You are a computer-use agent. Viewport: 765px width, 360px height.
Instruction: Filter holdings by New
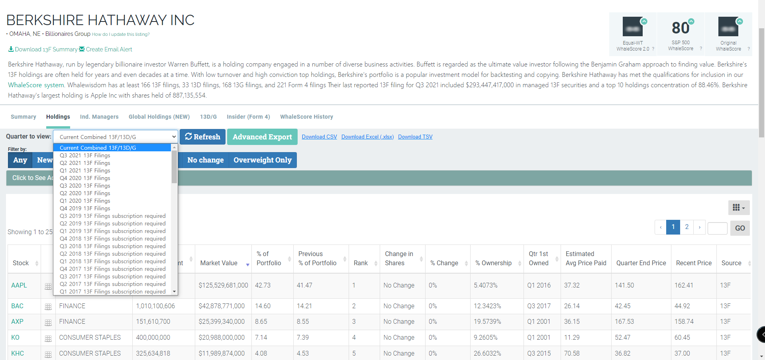pos(43,160)
